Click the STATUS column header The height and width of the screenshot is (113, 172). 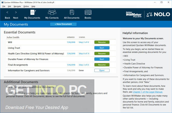[x=82, y=37]
